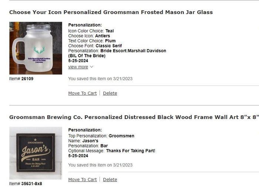This screenshot has width=259, height=187.
Task: Open the Frosted Mason Jar Glass thumbnail
Action: (36, 48)
